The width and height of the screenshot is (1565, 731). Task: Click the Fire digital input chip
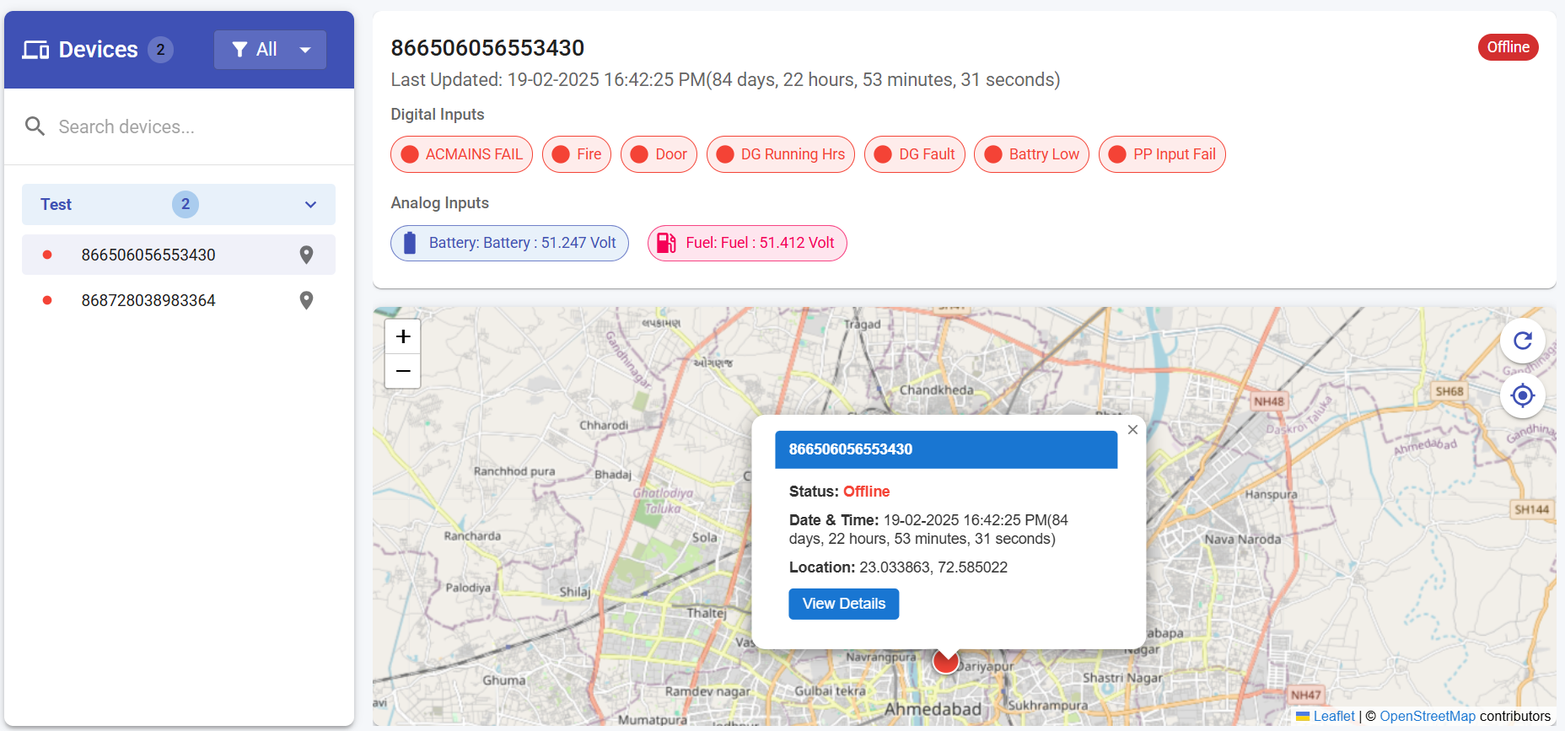(x=577, y=154)
